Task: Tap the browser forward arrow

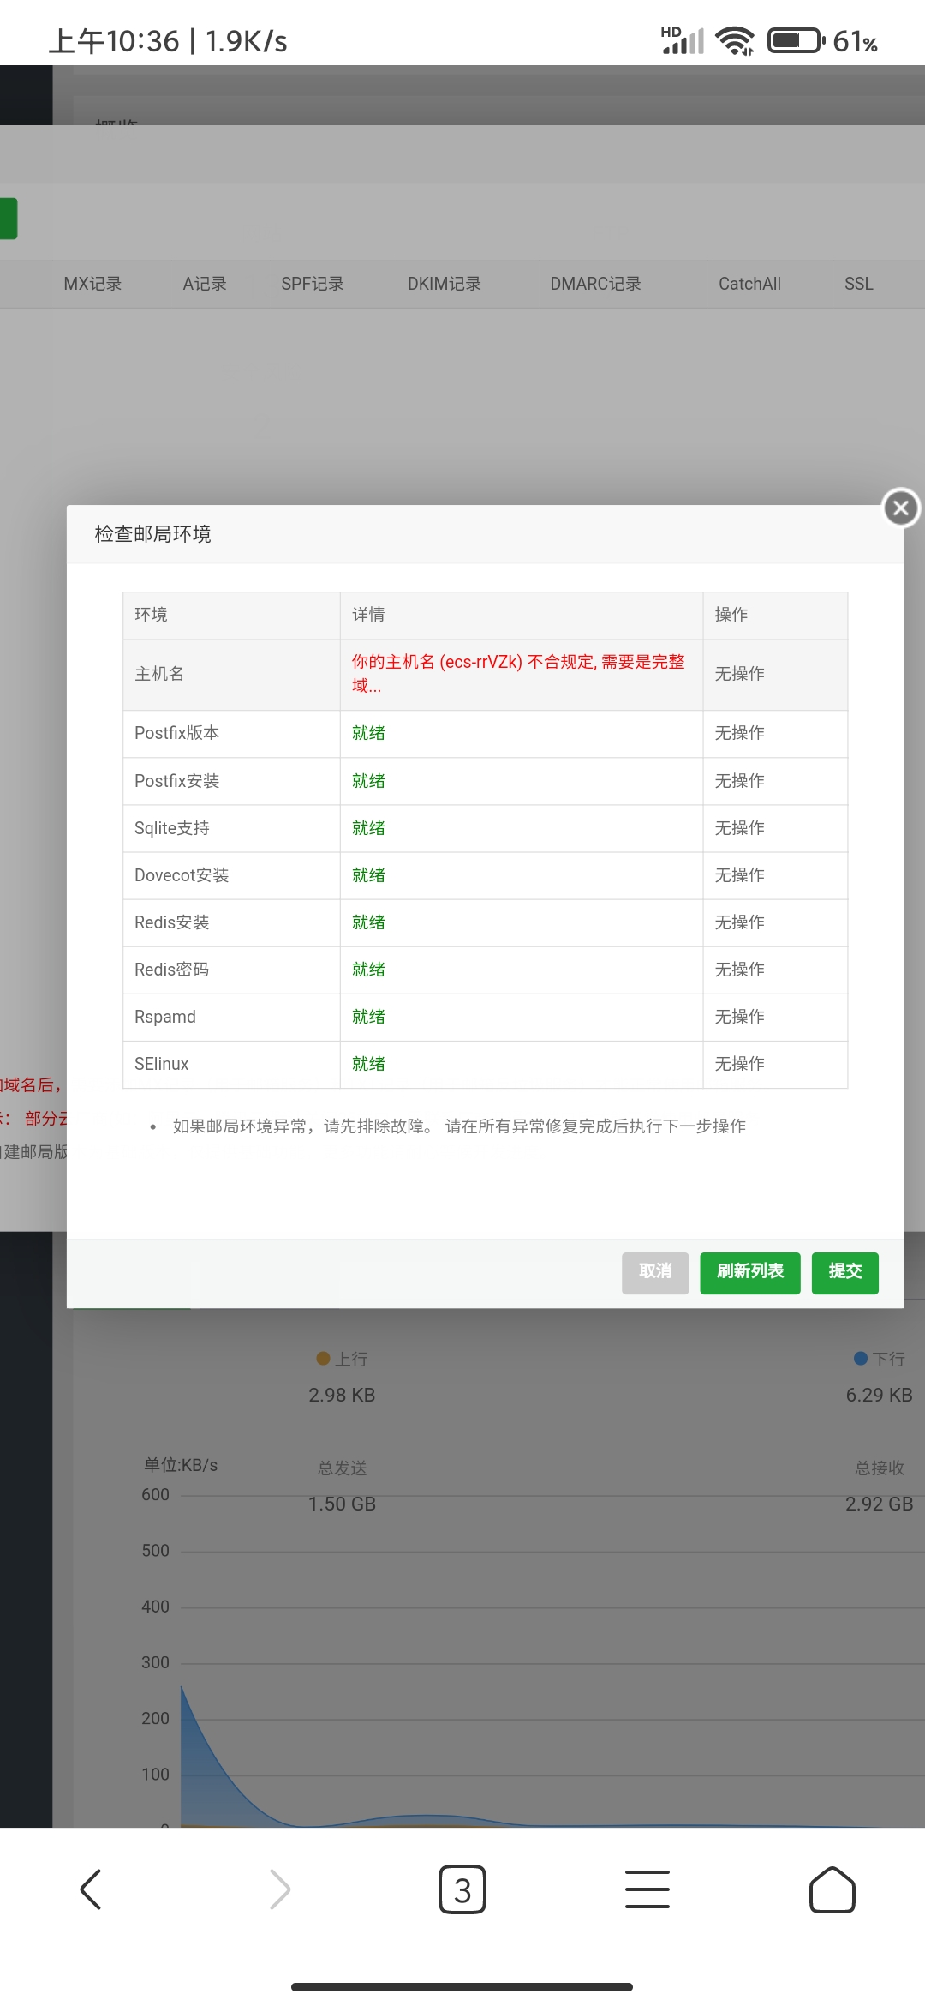Action: (280, 1889)
